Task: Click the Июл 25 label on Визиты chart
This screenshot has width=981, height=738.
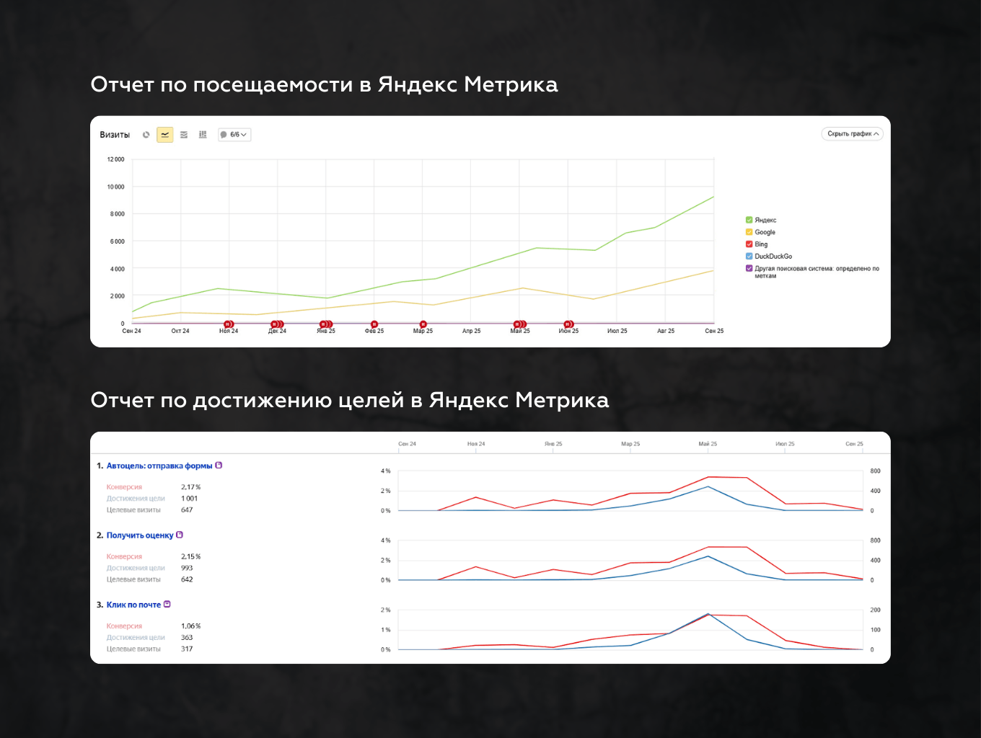Action: click(x=617, y=332)
